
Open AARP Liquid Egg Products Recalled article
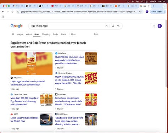(24, 120)
